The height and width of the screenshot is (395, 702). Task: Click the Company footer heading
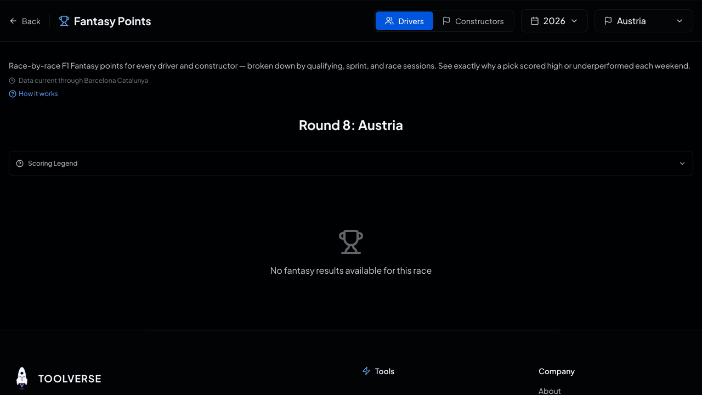tap(557, 371)
